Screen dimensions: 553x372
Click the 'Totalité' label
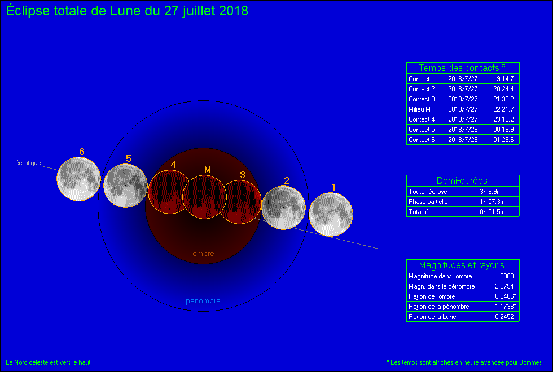point(419,212)
